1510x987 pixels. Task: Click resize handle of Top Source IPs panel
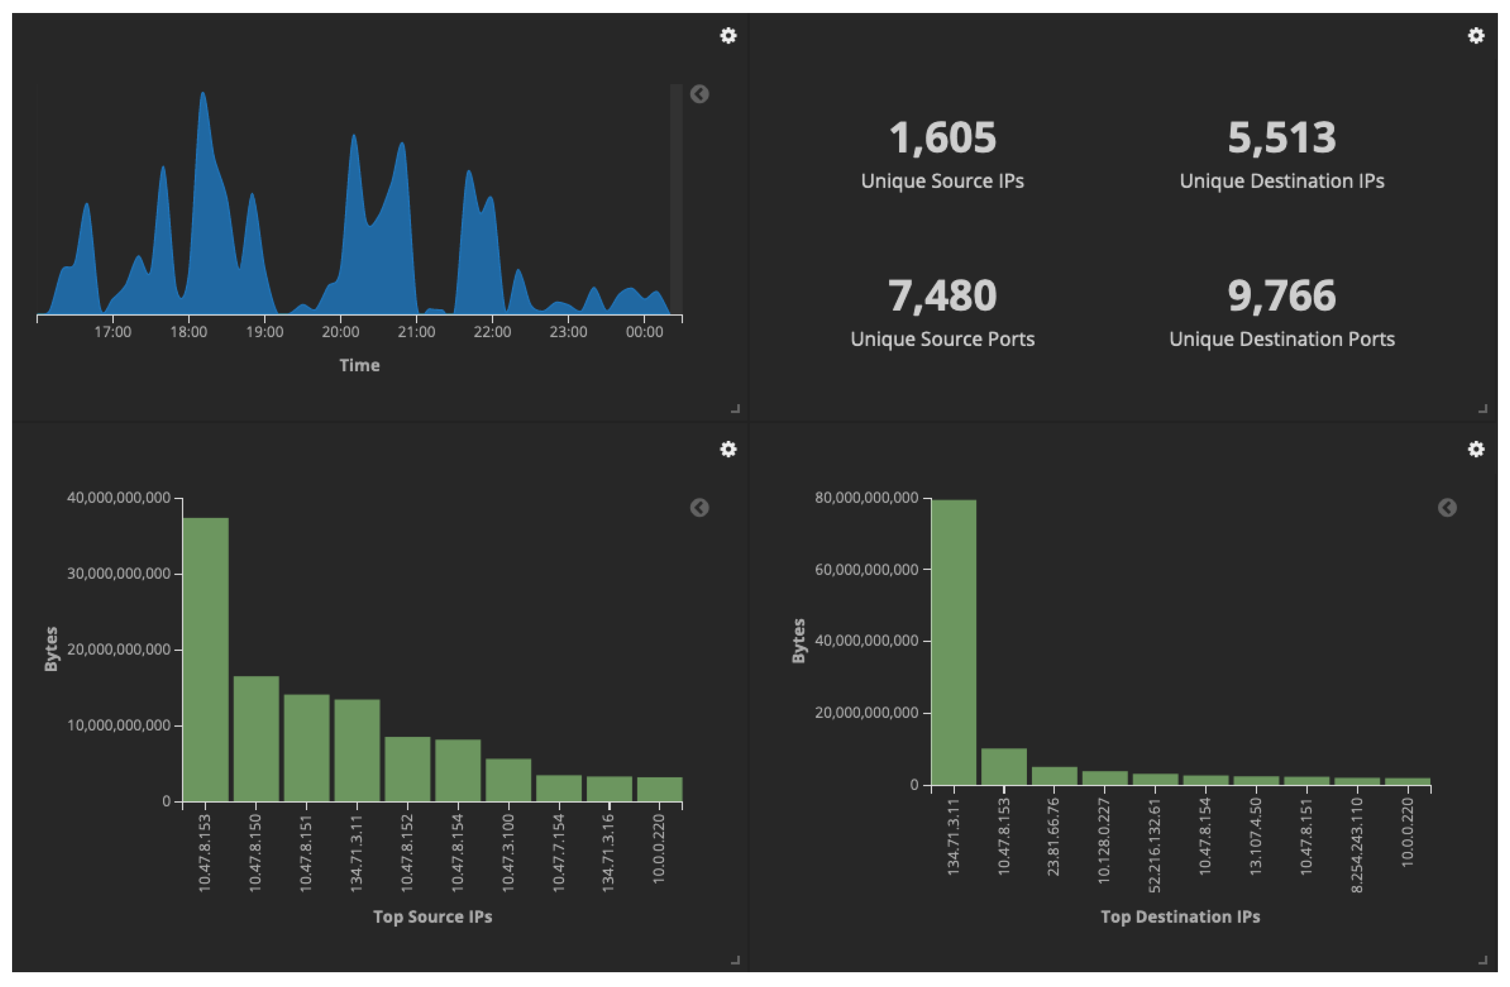click(x=736, y=960)
